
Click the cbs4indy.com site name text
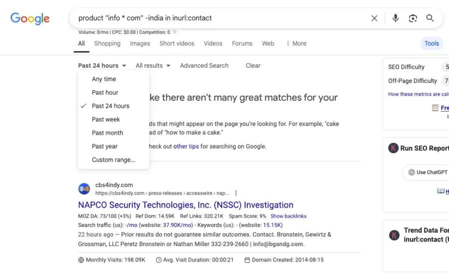[114, 185]
